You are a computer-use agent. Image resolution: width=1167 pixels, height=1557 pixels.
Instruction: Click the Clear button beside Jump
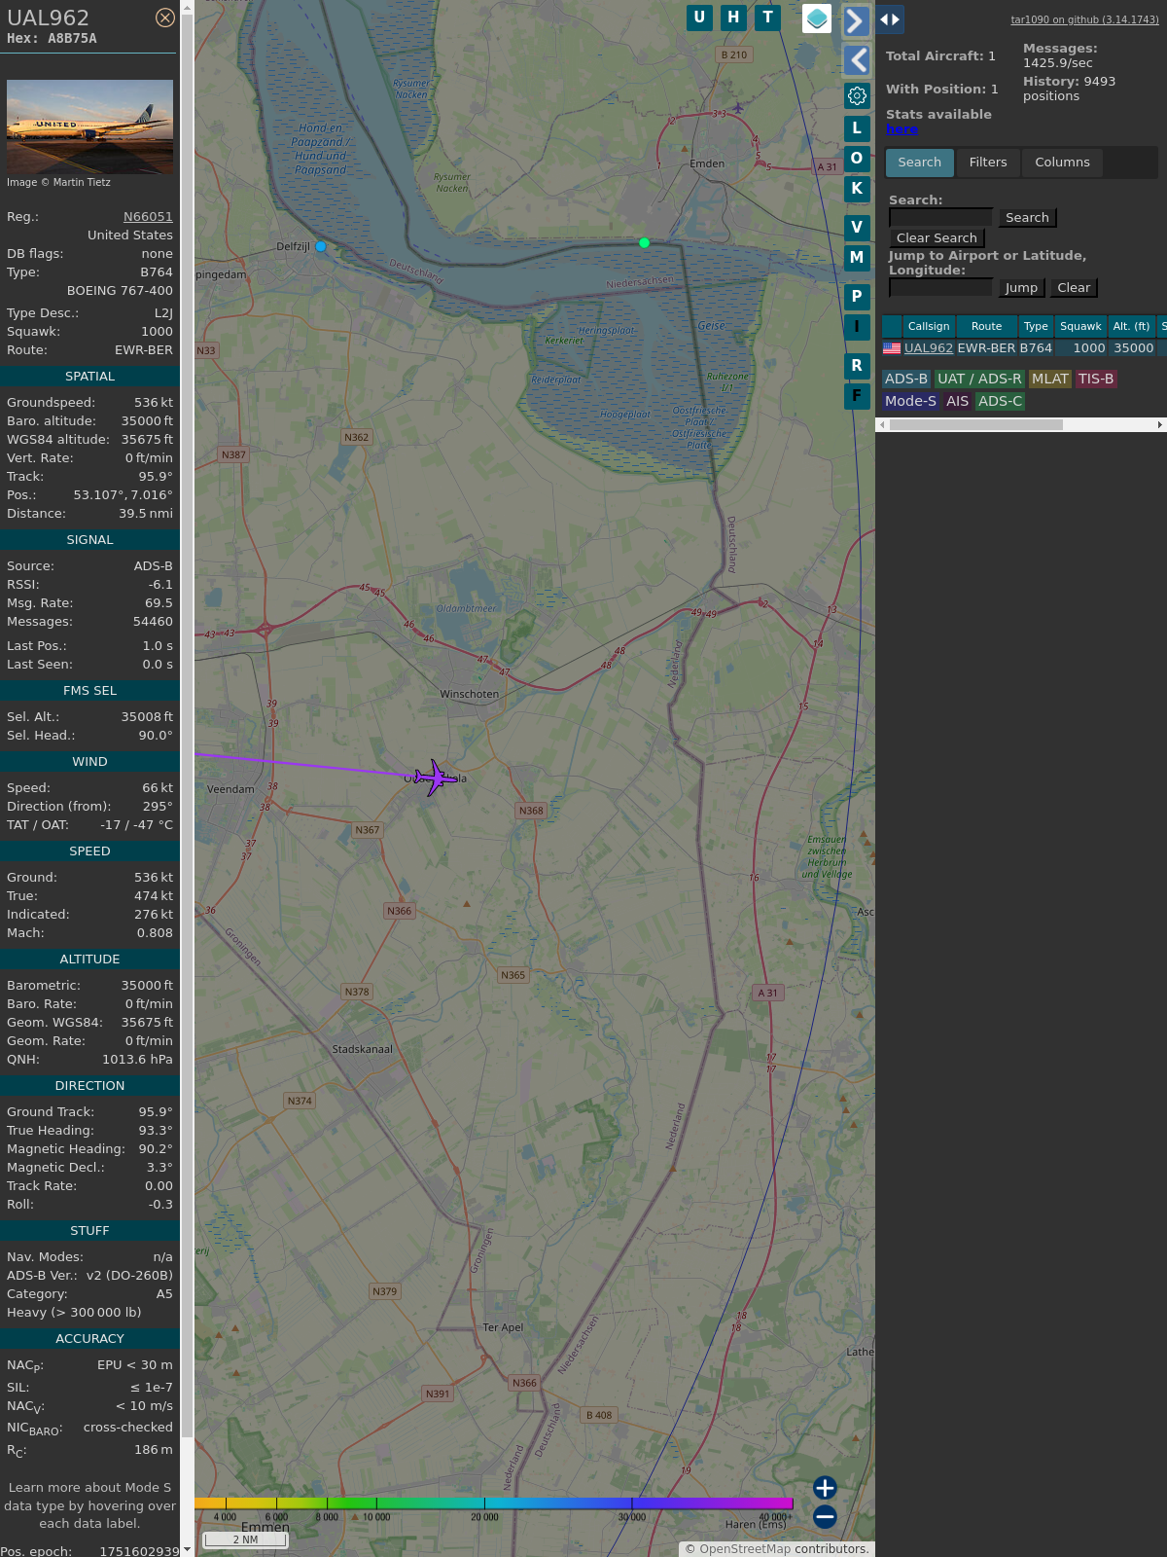point(1074,288)
